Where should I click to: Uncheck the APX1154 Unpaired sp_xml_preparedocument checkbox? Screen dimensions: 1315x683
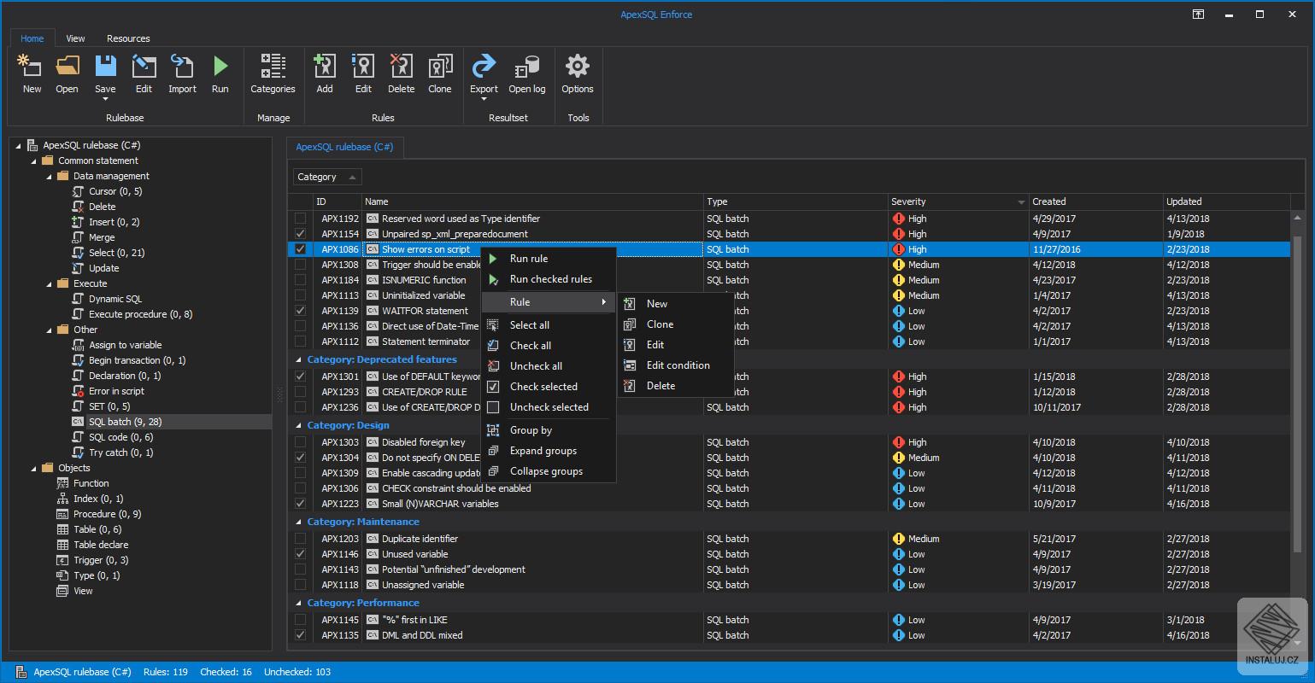(x=300, y=234)
